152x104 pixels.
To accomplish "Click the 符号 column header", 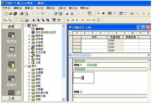I will tap(94, 37).
